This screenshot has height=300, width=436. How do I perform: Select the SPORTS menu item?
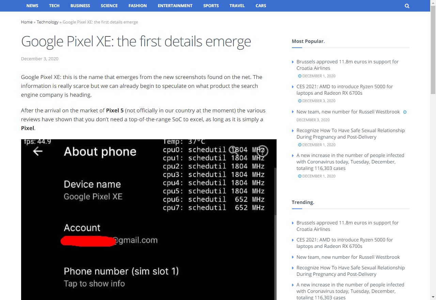point(211,6)
